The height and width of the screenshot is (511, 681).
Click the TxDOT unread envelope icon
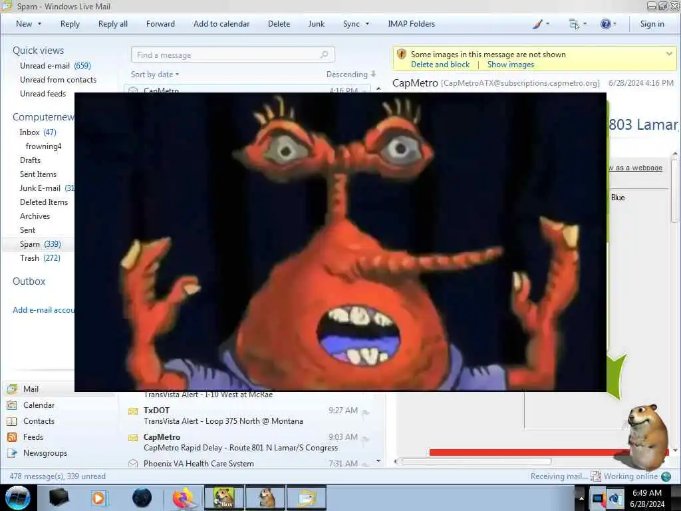tap(133, 411)
